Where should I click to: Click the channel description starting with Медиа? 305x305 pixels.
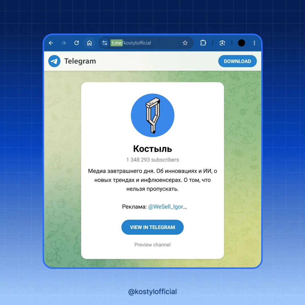[x=152, y=180]
